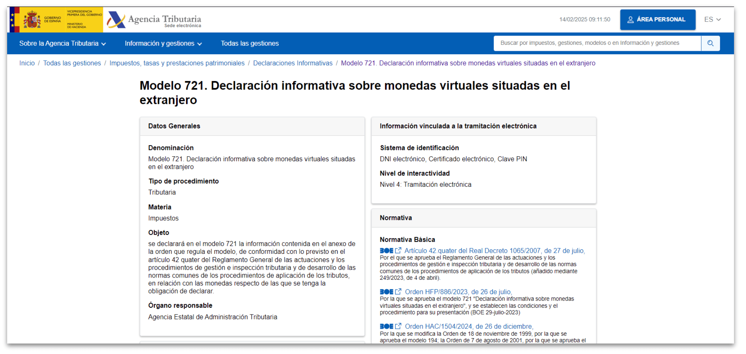Click the BOE icon beside Artículo 42.quater

click(385, 250)
